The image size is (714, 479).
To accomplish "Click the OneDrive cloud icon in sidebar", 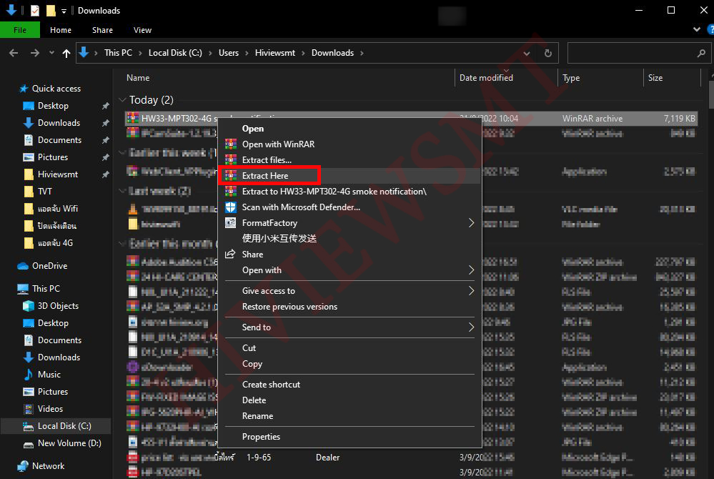I will 23,266.
